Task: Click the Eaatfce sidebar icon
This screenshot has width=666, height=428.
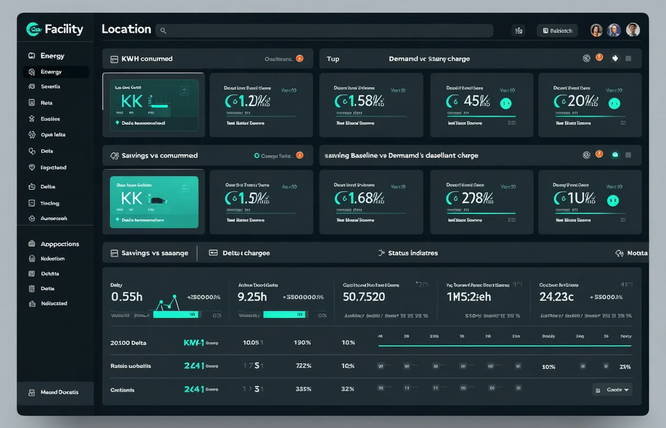Action: point(32,119)
